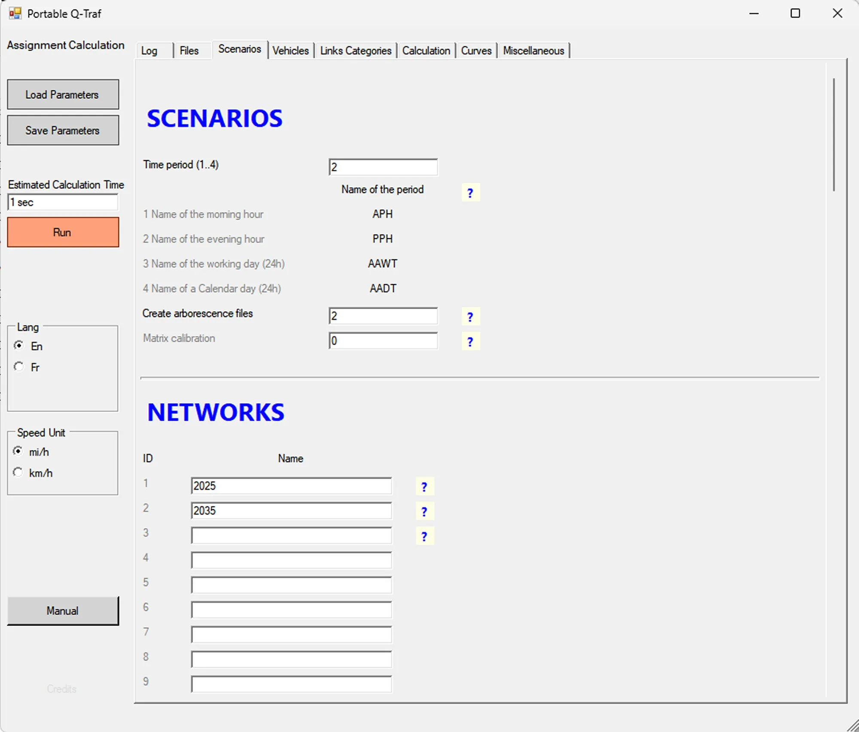Switch to the Curves tab
Viewport: 859px width, 732px height.
[x=476, y=50]
